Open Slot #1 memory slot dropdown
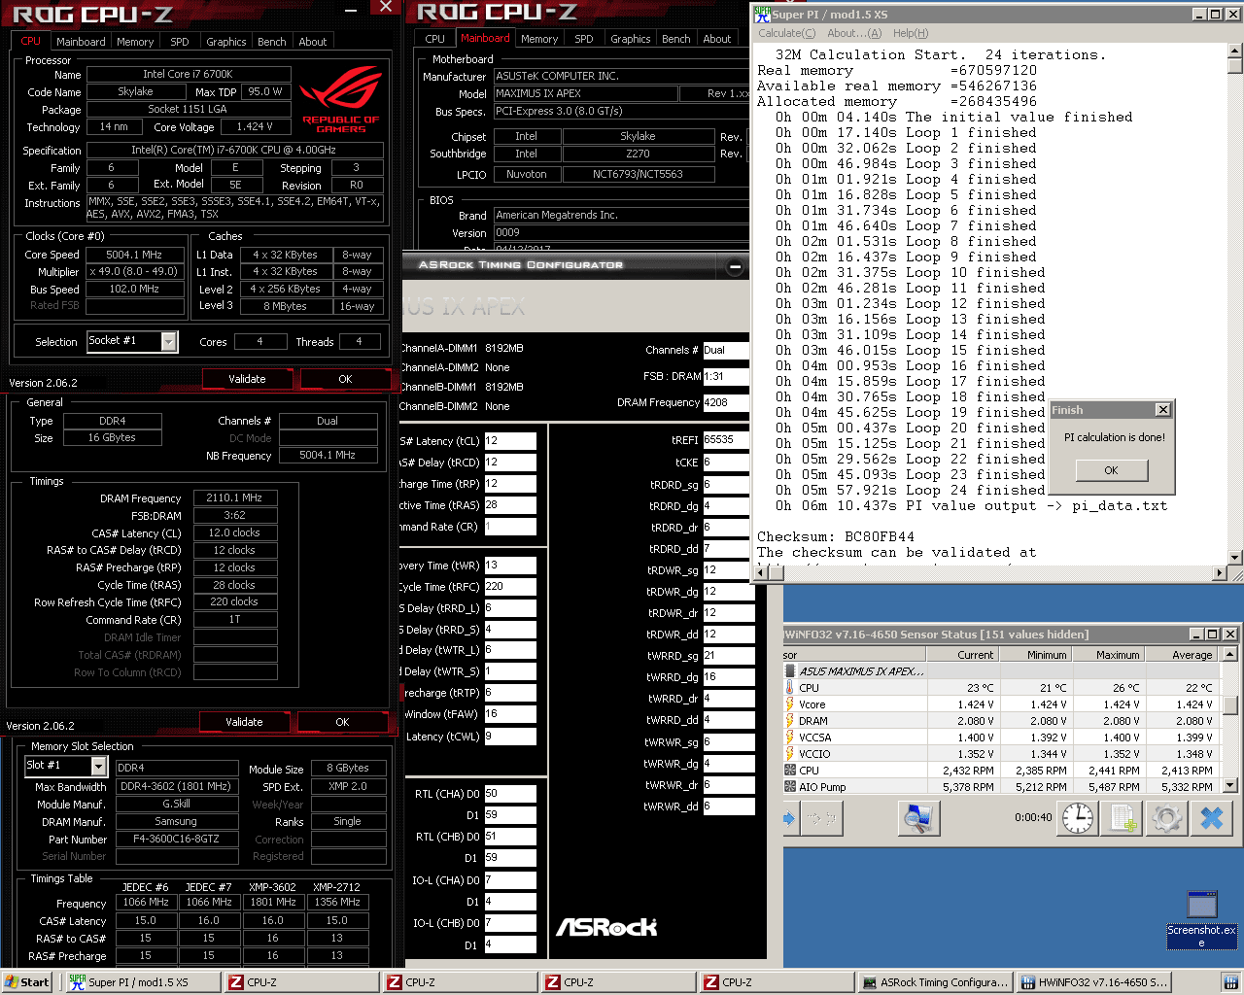1244x995 pixels. pyautogui.click(x=98, y=767)
